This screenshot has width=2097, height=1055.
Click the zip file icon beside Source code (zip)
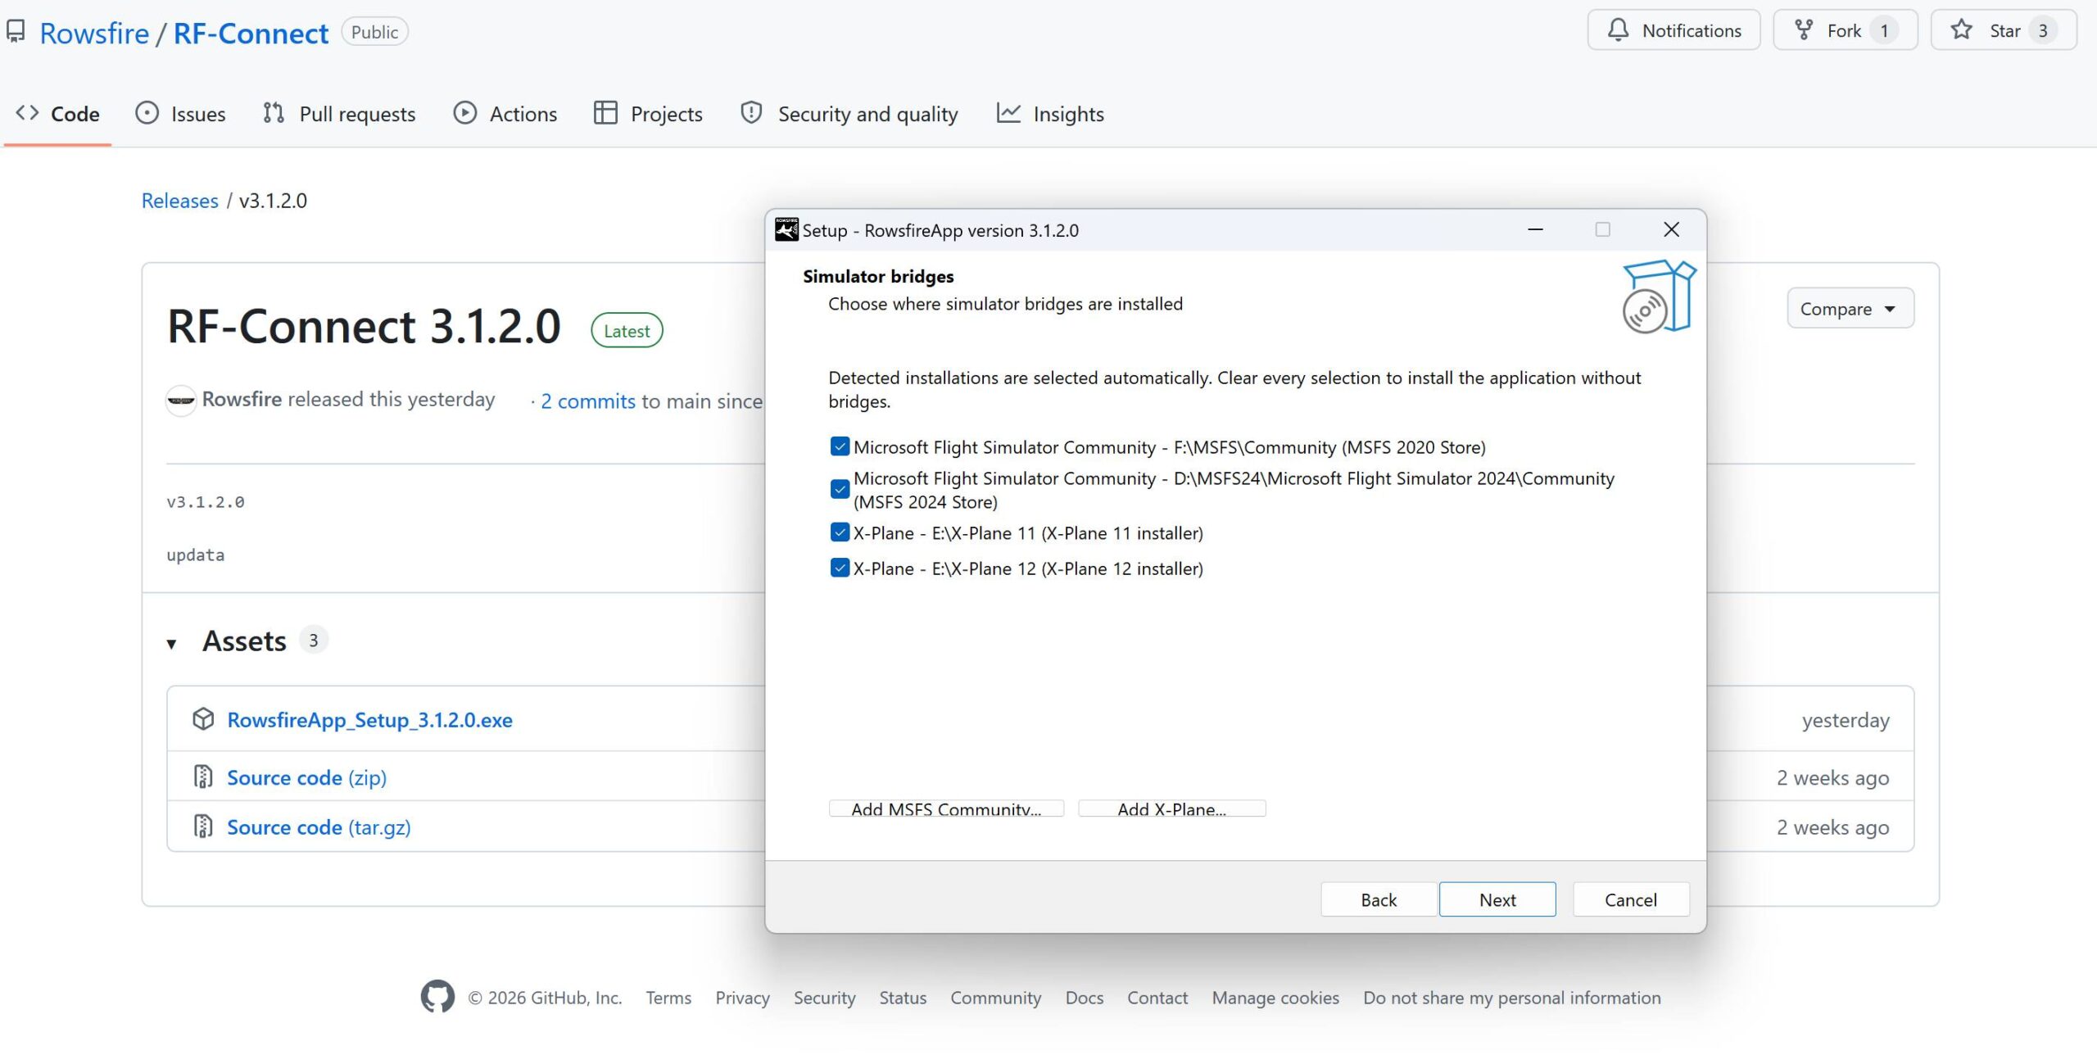(203, 777)
